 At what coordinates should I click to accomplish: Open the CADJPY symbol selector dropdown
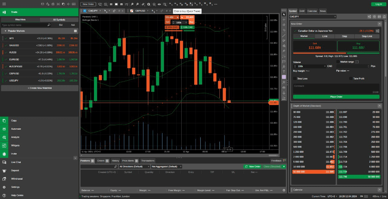point(313,16)
